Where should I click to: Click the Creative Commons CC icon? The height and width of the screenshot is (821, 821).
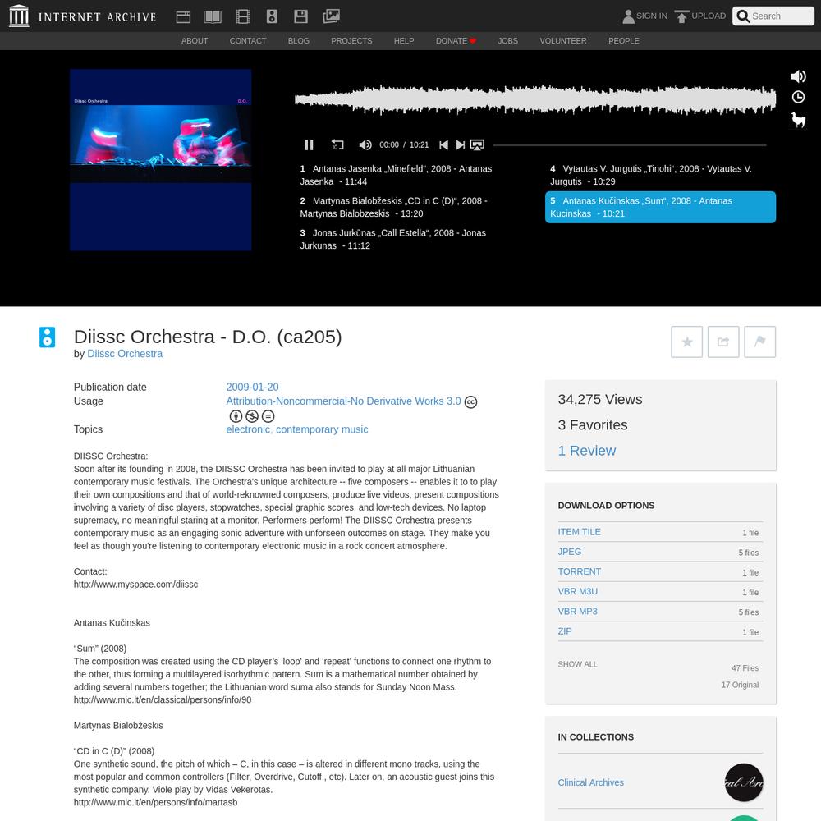pos(470,402)
